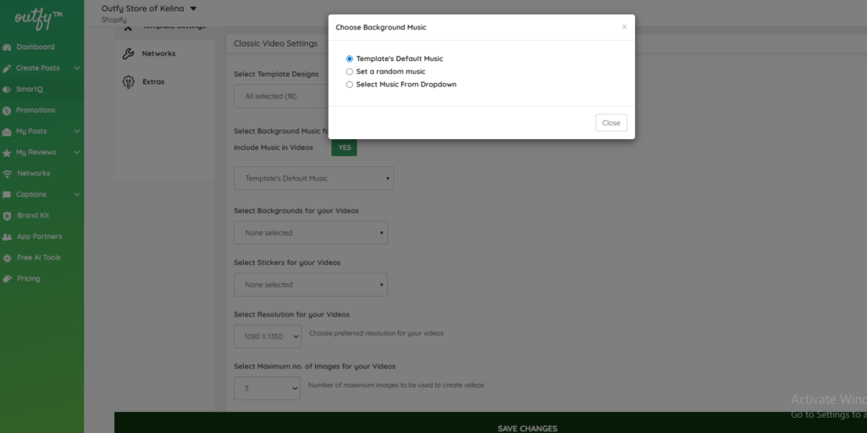The image size is (867, 433).
Task: Click the SAVE CHANGES button
Action: pyautogui.click(x=527, y=428)
